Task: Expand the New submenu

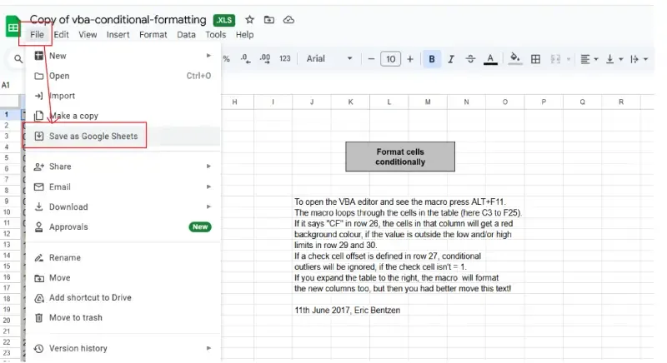Action: 123,56
